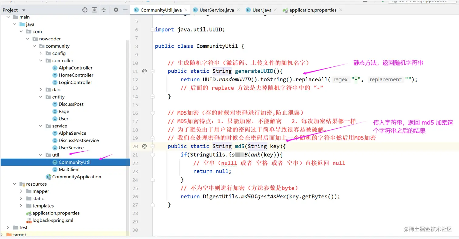Collapse the entity package
The height and width of the screenshot is (239, 459).
click(x=41, y=97)
